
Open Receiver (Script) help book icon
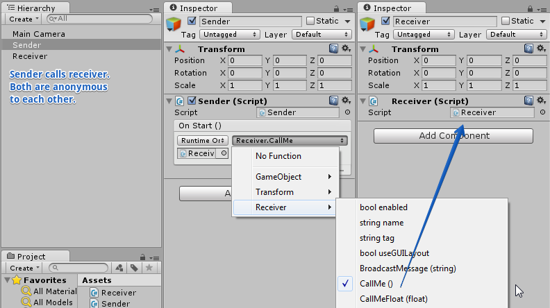(x=528, y=101)
